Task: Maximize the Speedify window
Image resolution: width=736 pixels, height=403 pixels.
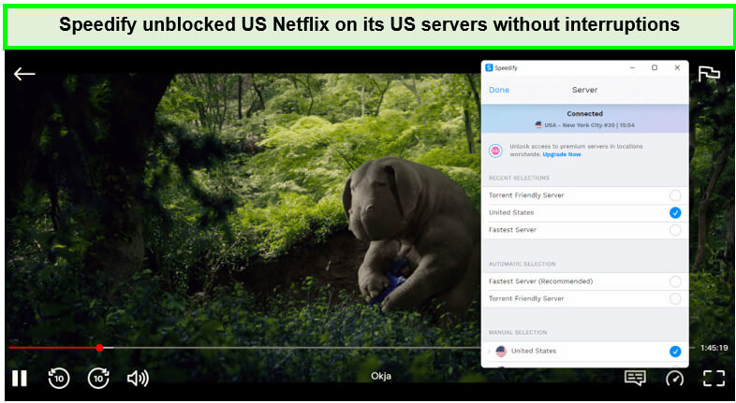Action: click(x=655, y=67)
